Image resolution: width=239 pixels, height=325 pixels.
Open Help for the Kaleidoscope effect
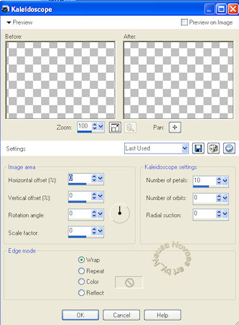pos(162,315)
